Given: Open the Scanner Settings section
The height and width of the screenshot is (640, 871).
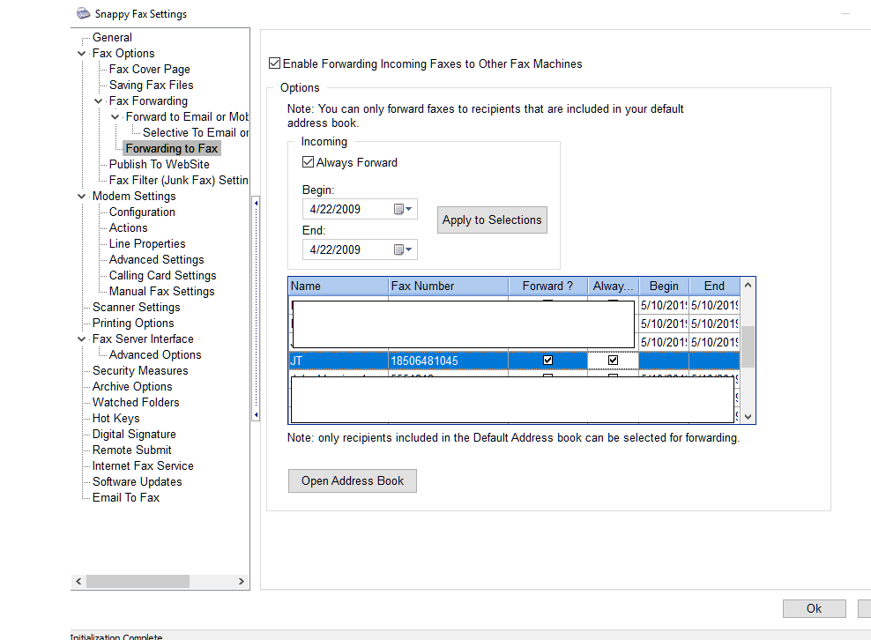Looking at the screenshot, I should 136,308.
